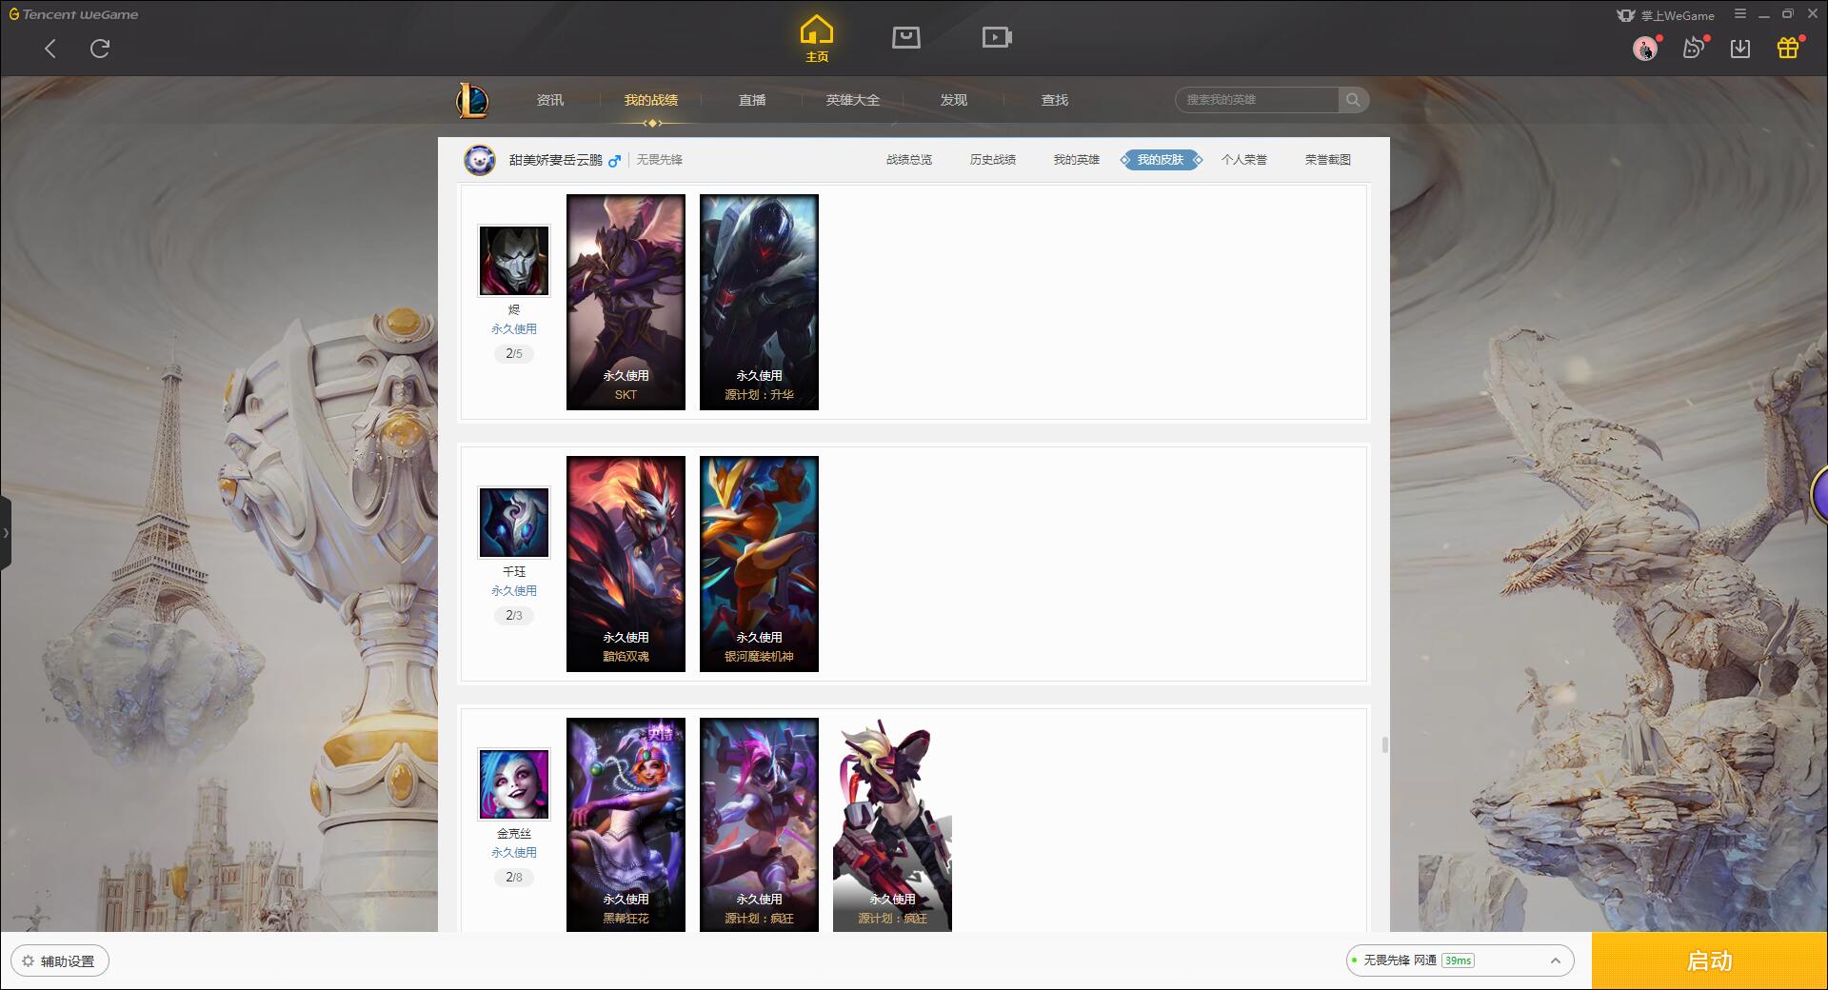Open the 主页 home icon
The height and width of the screenshot is (990, 1828).
click(817, 38)
